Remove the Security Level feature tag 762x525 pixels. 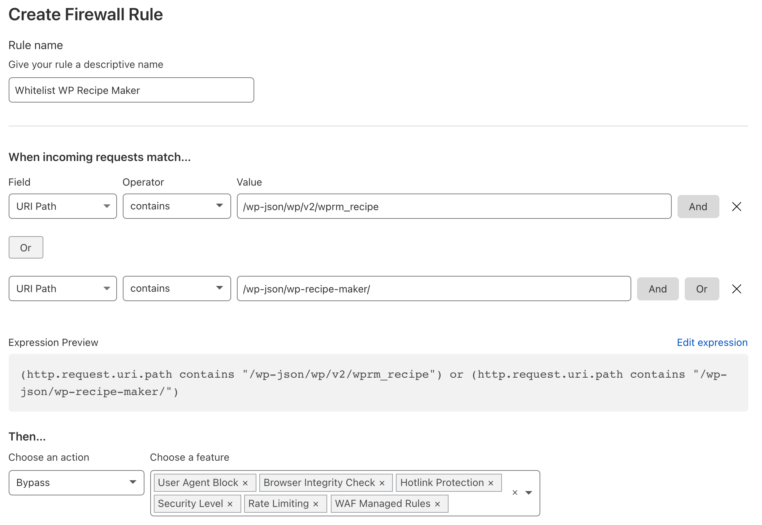click(x=230, y=504)
